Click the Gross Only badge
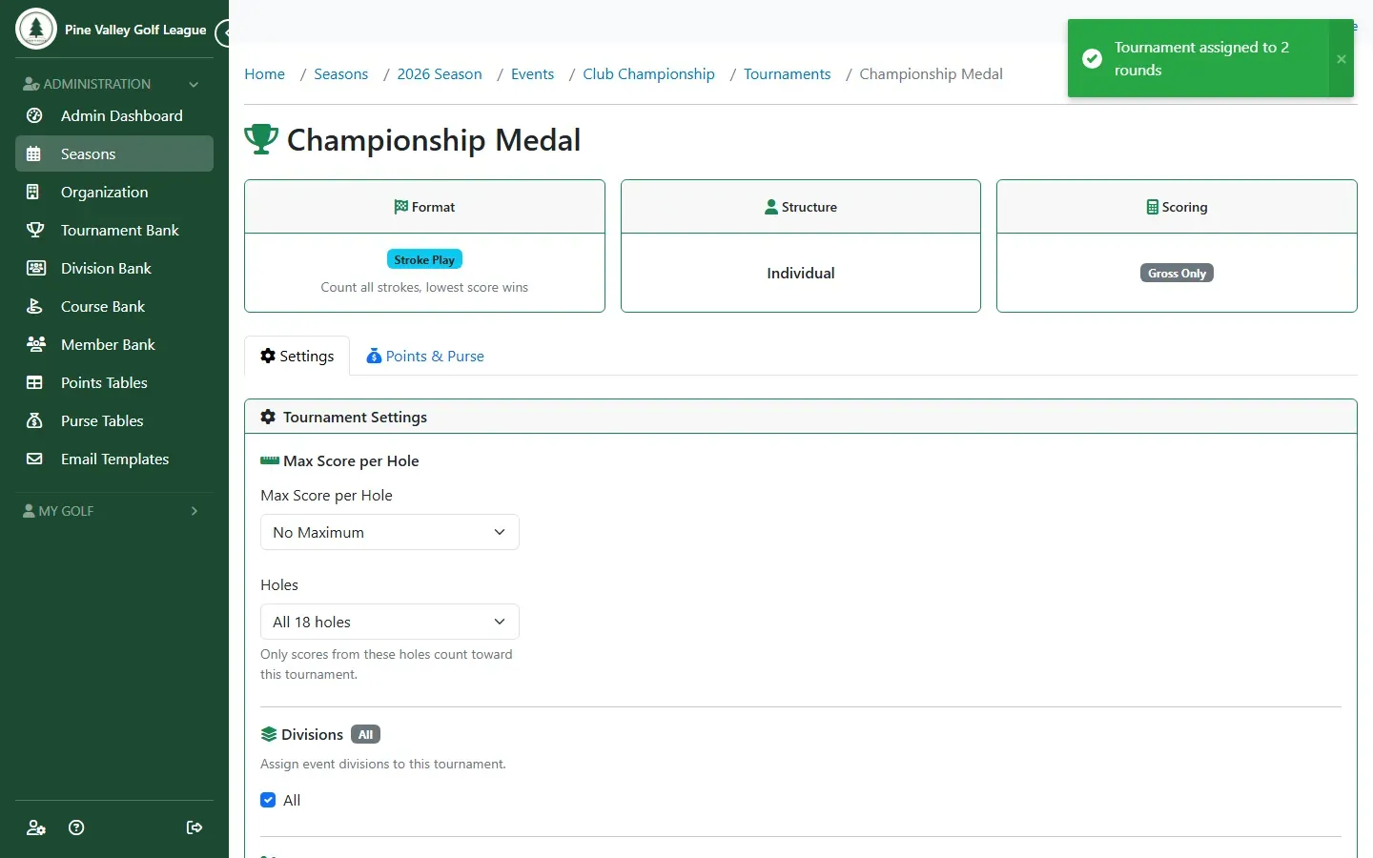The width and height of the screenshot is (1373, 858). pyautogui.click(x=1177, y=274)
